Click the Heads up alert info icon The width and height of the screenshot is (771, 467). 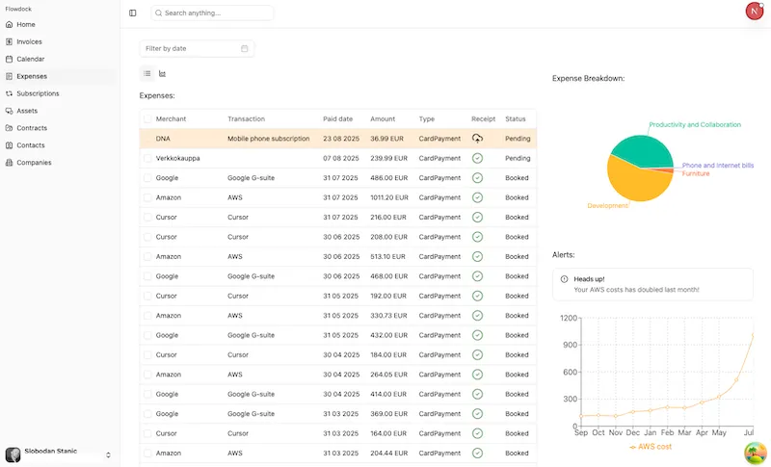click(x=564, y=279)
